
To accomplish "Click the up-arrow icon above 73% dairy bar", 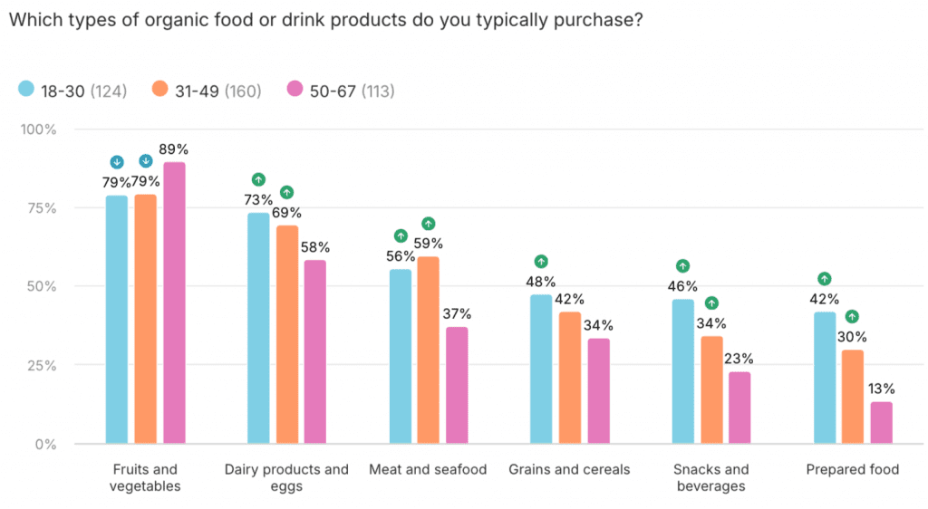I will 258,179.
